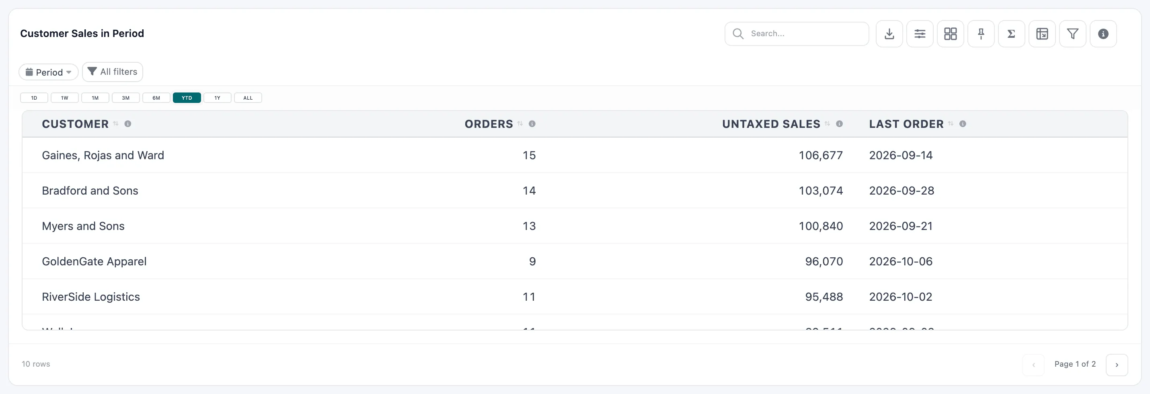The height and width of the screenshot is (394, 1150).
Task: Sort by the Untaxed Sales column arrows
Action: tap(827, 123)
